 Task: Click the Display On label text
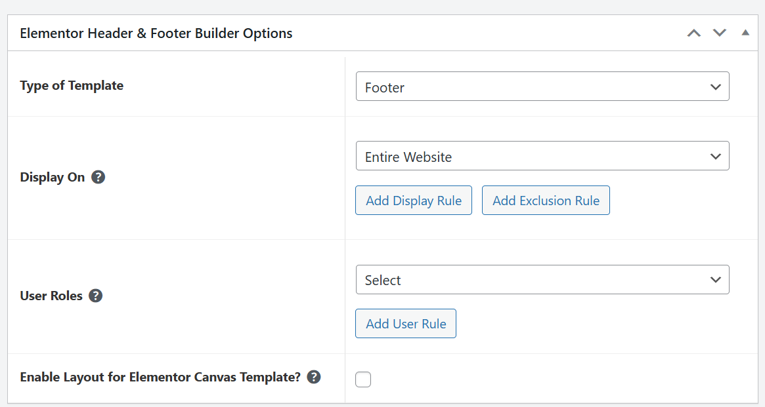[x=53, y=178]
